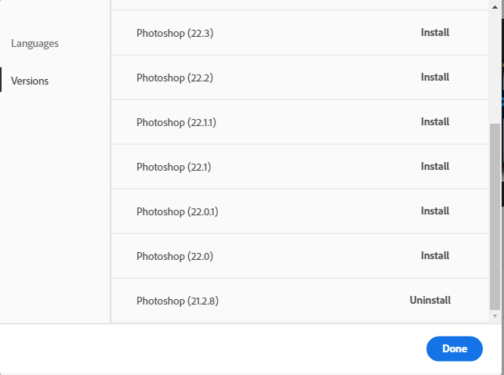504x375 pixels.
Task: Click the versions list scrollbar thumb
Action: 494,215
